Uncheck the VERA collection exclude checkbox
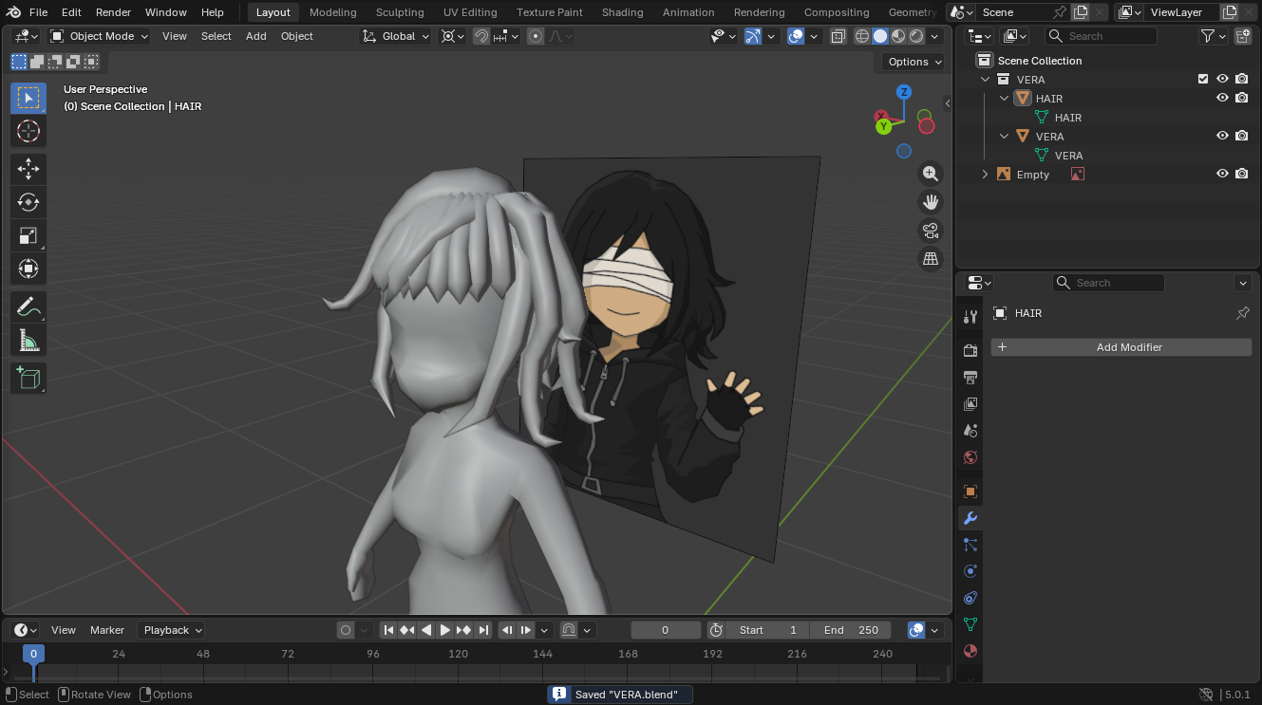This screenshot has height=705, width=1262. point(1203,80)
